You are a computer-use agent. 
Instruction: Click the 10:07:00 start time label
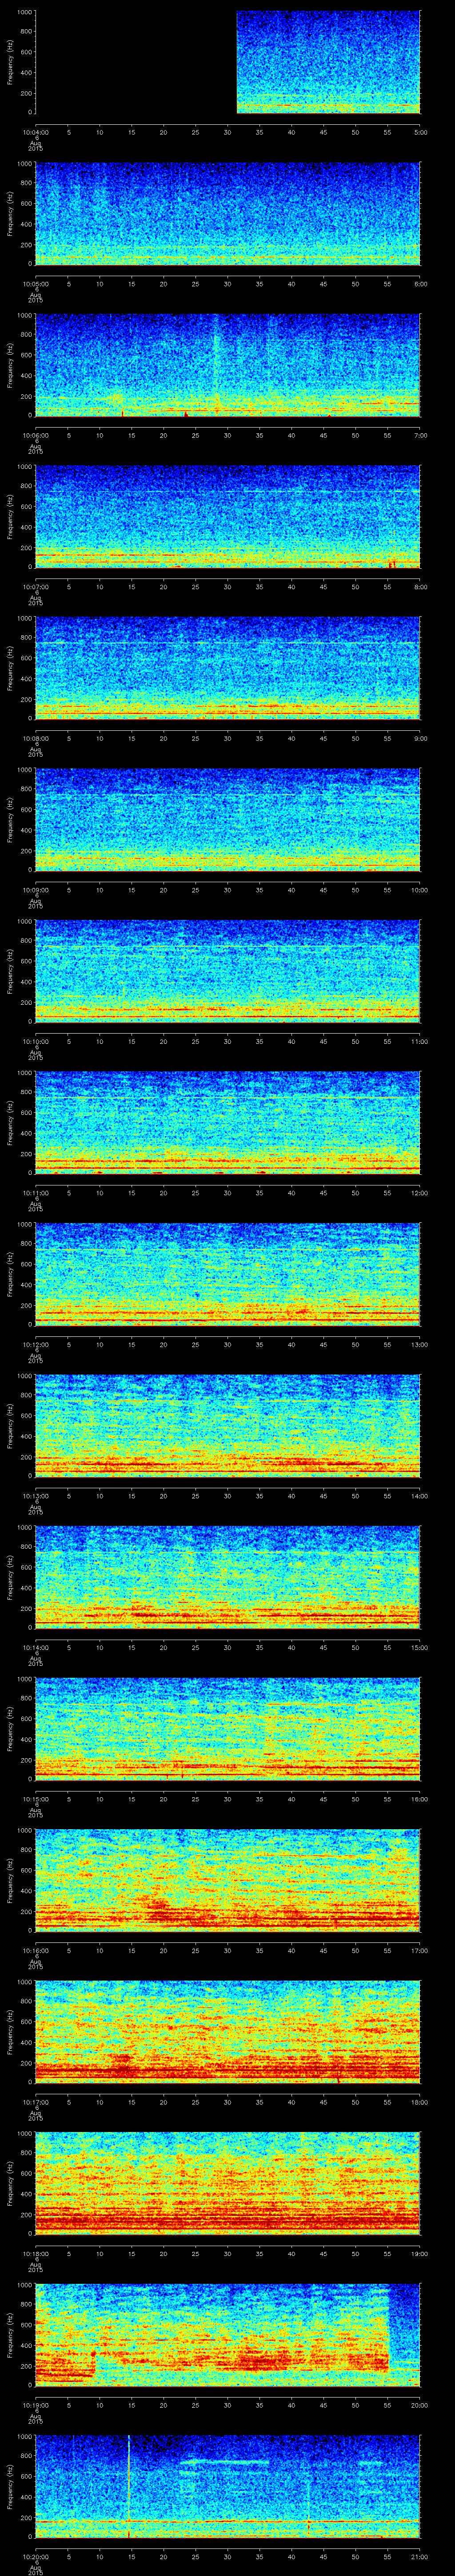35,586
